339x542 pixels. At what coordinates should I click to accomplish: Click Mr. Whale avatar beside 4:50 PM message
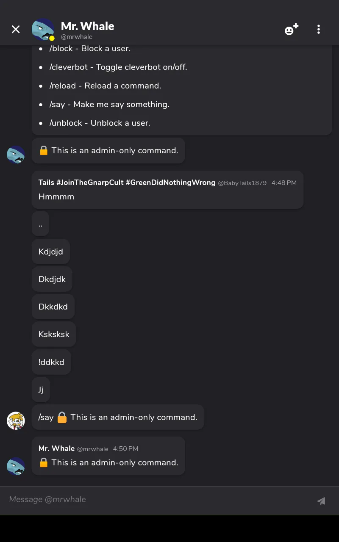(x=16, y=466)
